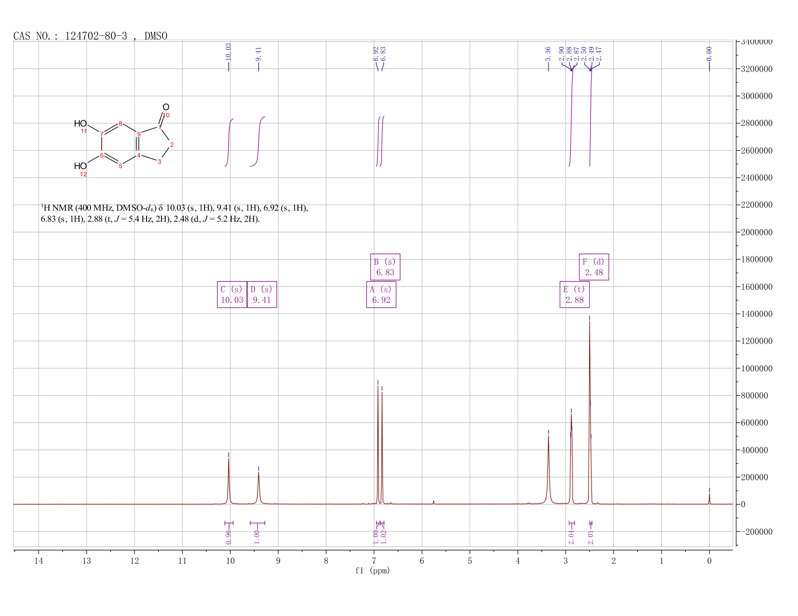Select the multiplet box F (d) 2.48
Screen dimensions: 798x616
point(594,267)
